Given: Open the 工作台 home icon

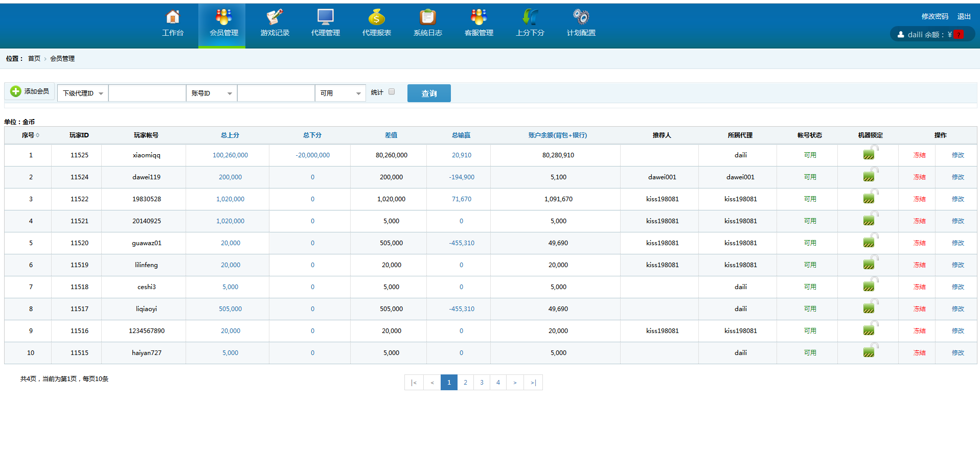Looking at the screenshot, I should coord(173,18).
